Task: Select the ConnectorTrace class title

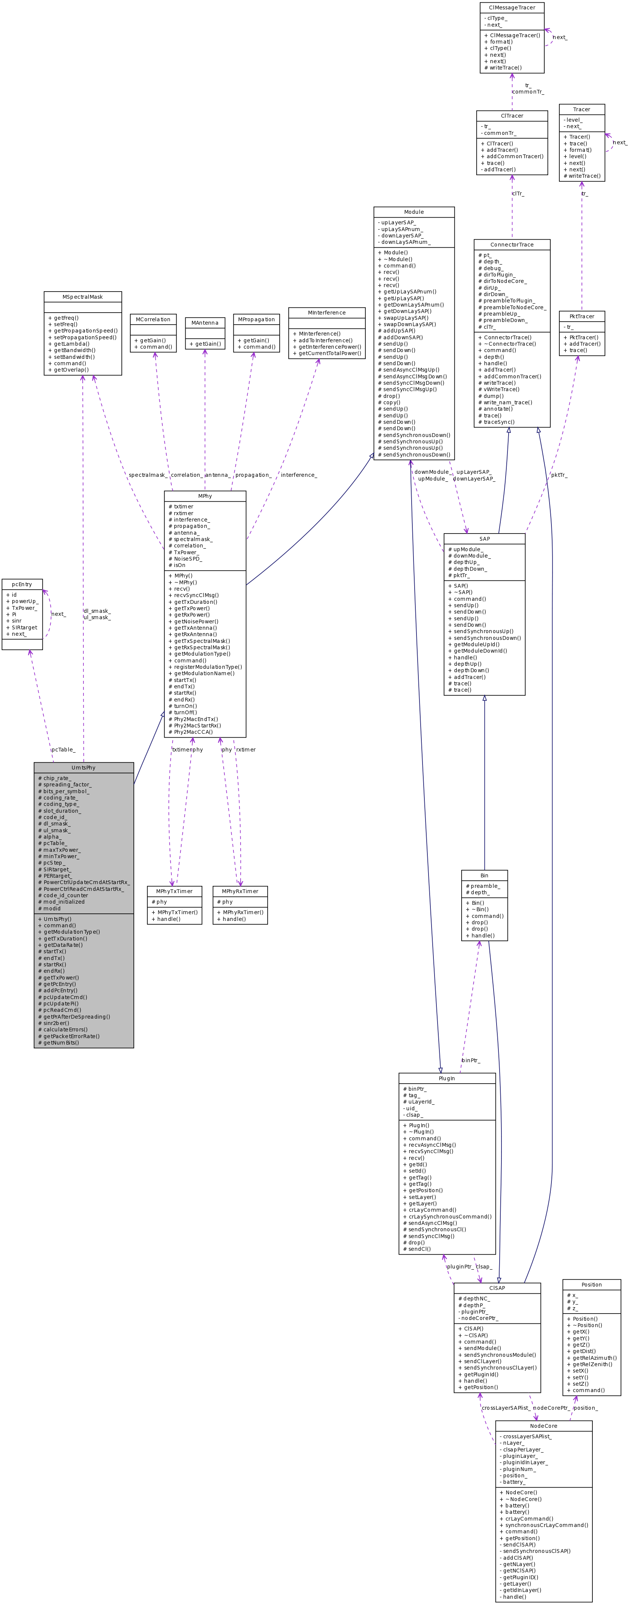Action: click(x=512, y=245)
